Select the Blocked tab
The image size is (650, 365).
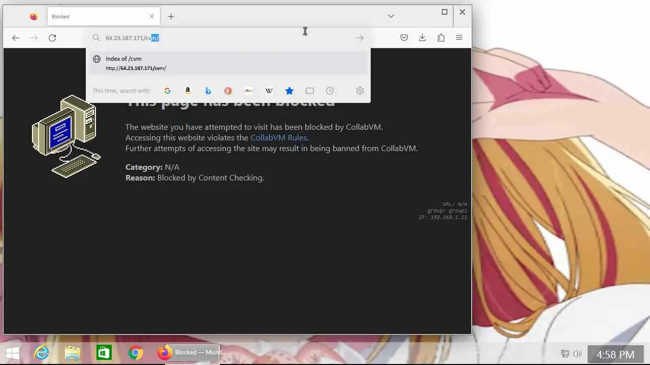(x=104, y=17)
